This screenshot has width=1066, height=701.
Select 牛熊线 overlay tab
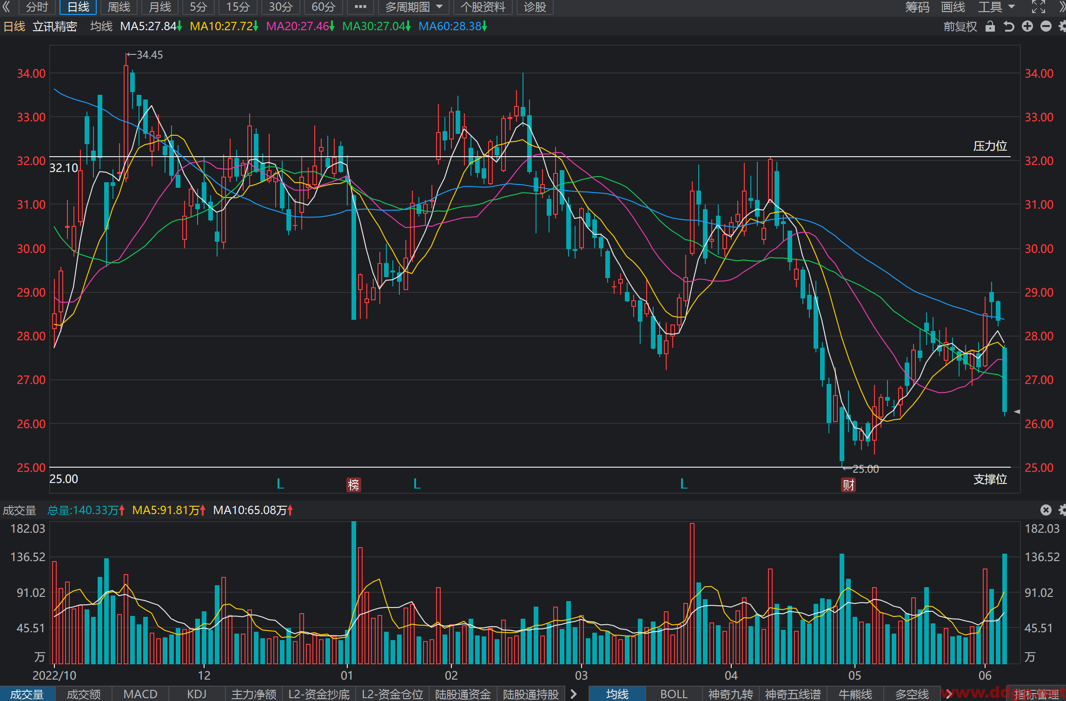click(x=855, y=694)
